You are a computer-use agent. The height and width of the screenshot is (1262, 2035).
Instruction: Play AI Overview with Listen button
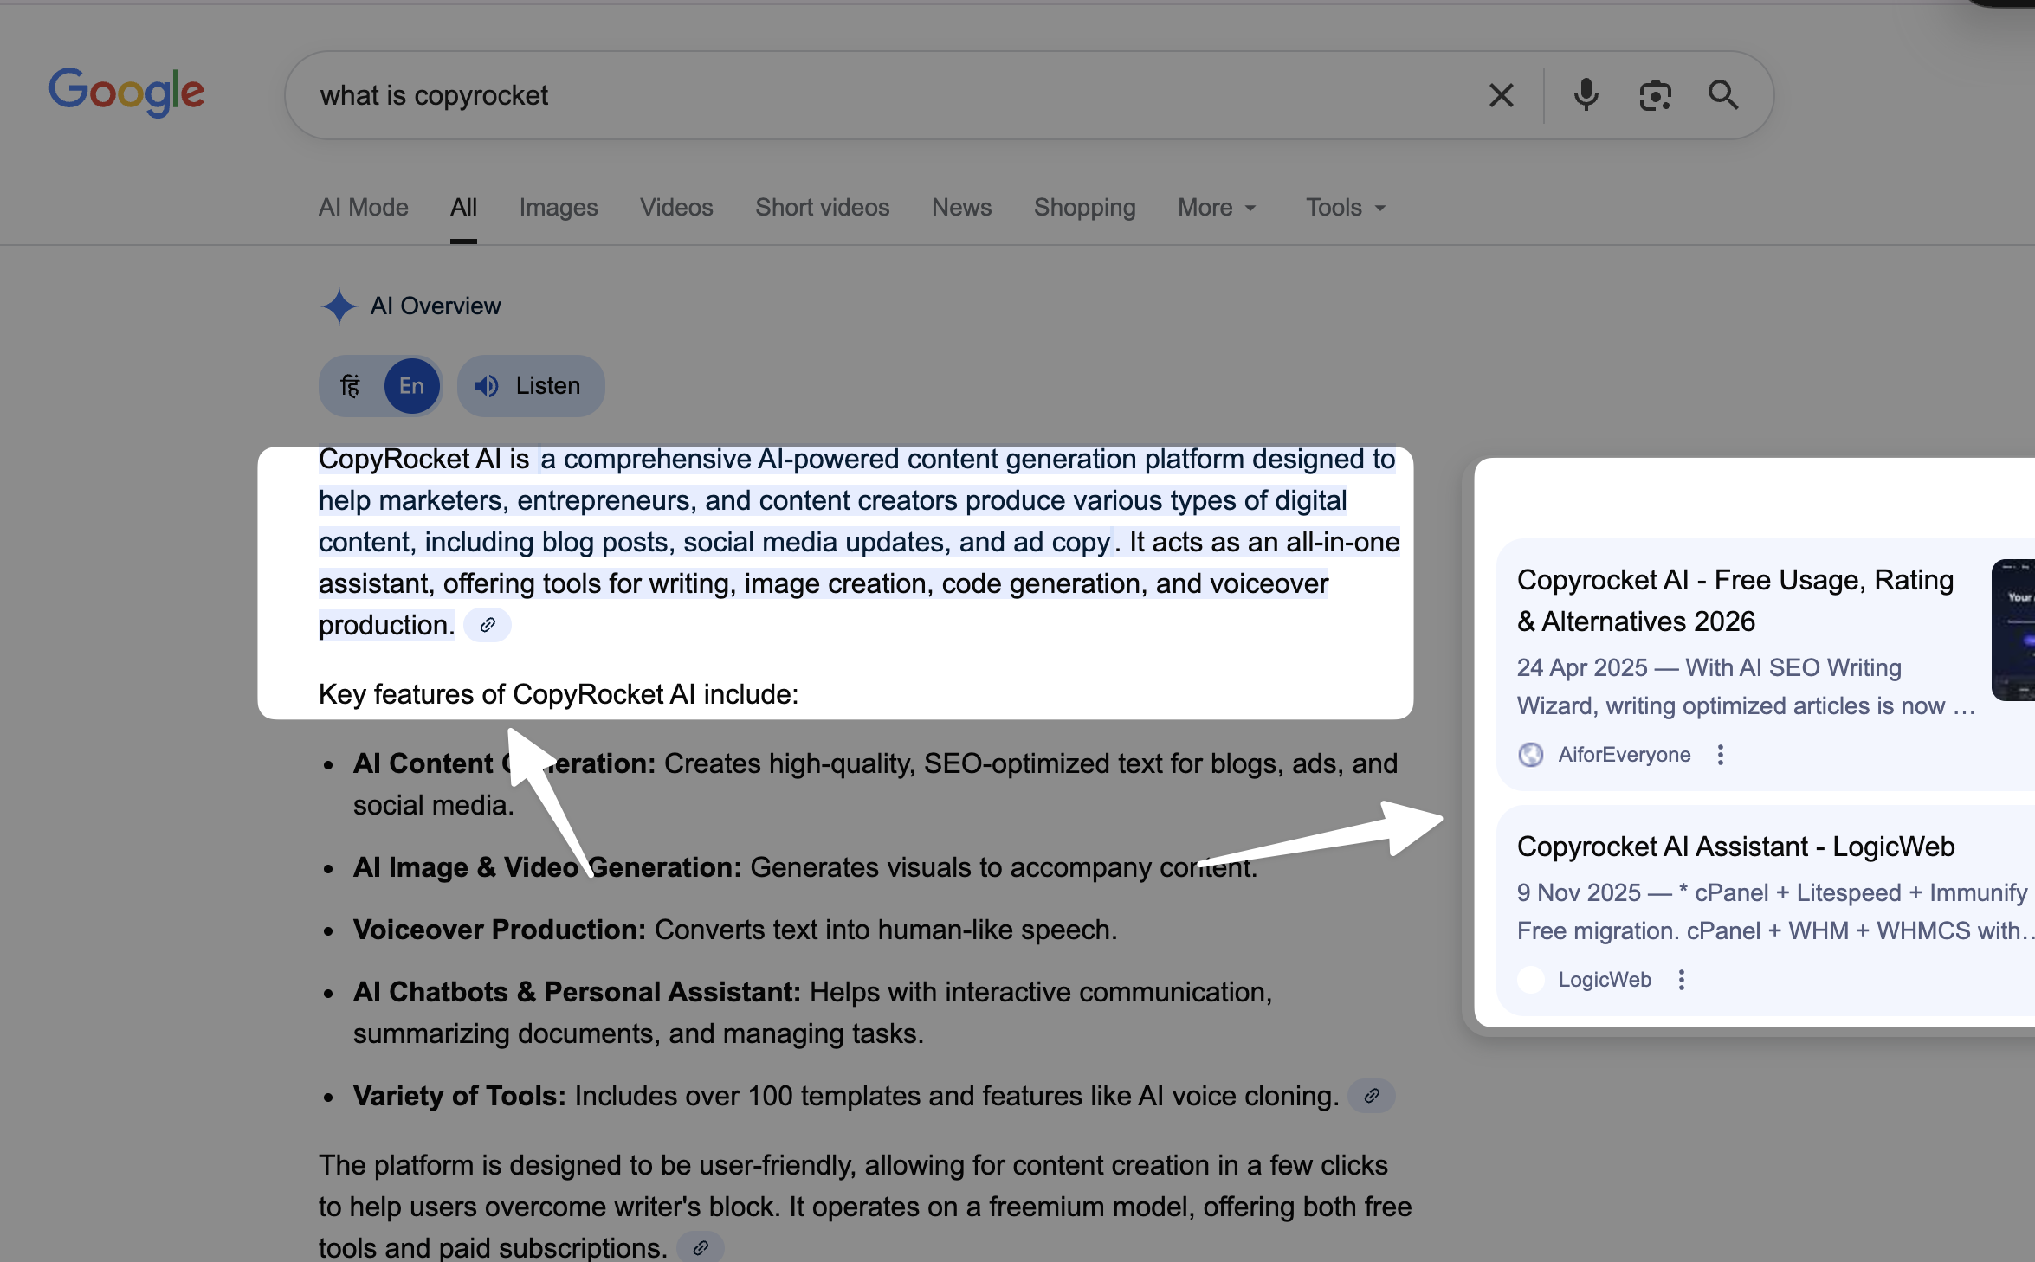tap(530, 386)
